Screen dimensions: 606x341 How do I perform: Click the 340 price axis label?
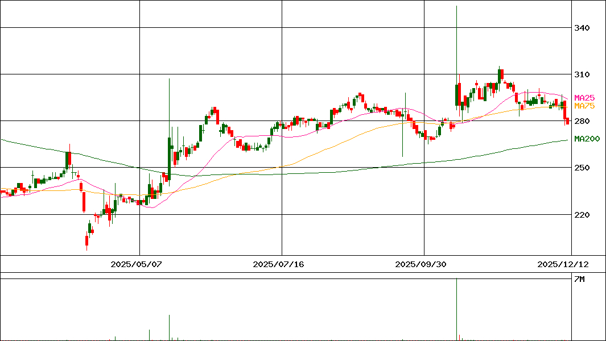tap(582, 28)
